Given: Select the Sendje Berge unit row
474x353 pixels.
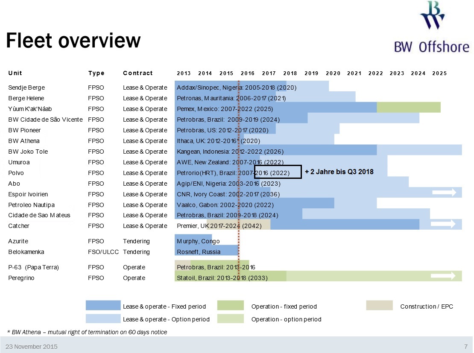Looking at the screenshot, I should 235,88.
